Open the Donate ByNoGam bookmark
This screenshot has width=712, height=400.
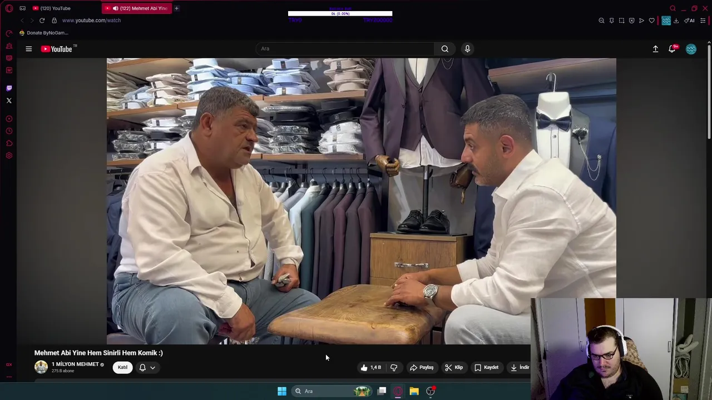tap(43, 33)
